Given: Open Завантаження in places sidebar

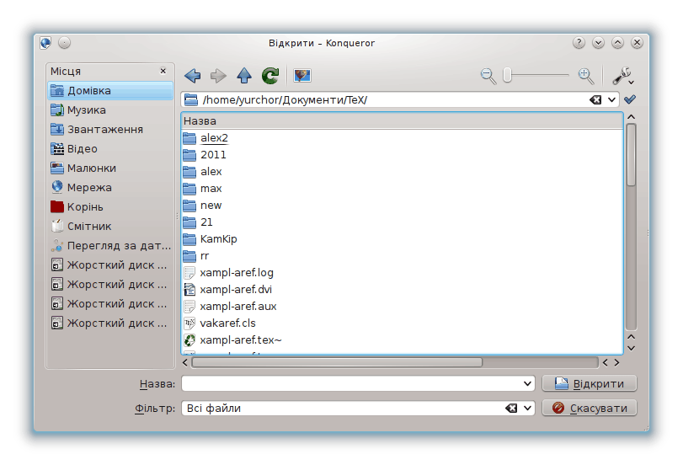Looking at the screenshot, I should pyautogui.click(x=104, y=130).
